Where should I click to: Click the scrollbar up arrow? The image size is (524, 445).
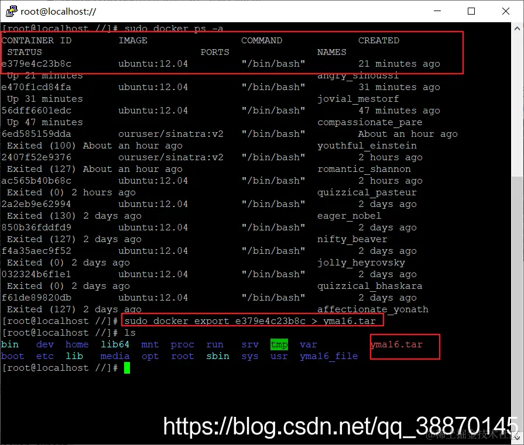pos(517,29)
